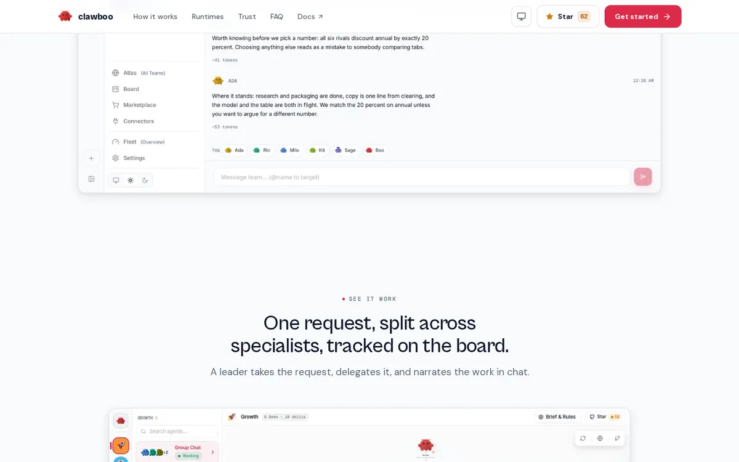This screenshot has width=739, height=462.
Task: Click the globe icon in graph toolbar
Action: click(x=600, y=439)
